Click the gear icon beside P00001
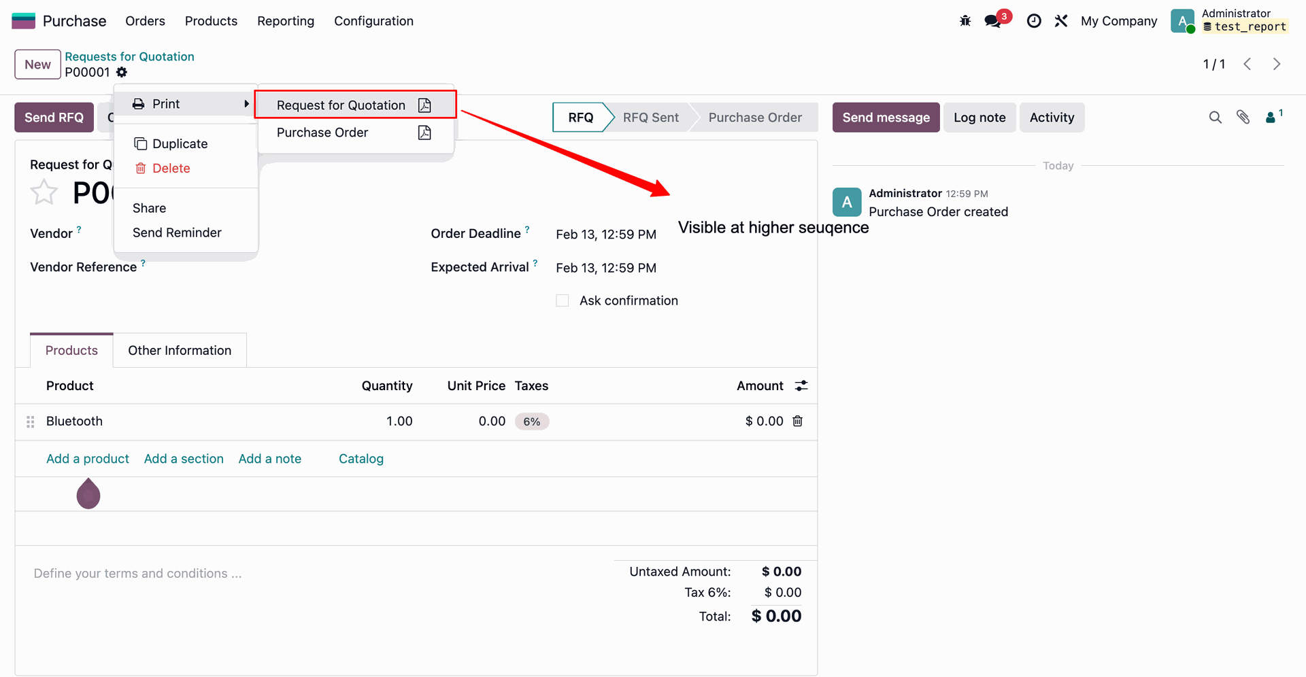Viewport: 1306px width, 677px height. (x=122, y=72)
